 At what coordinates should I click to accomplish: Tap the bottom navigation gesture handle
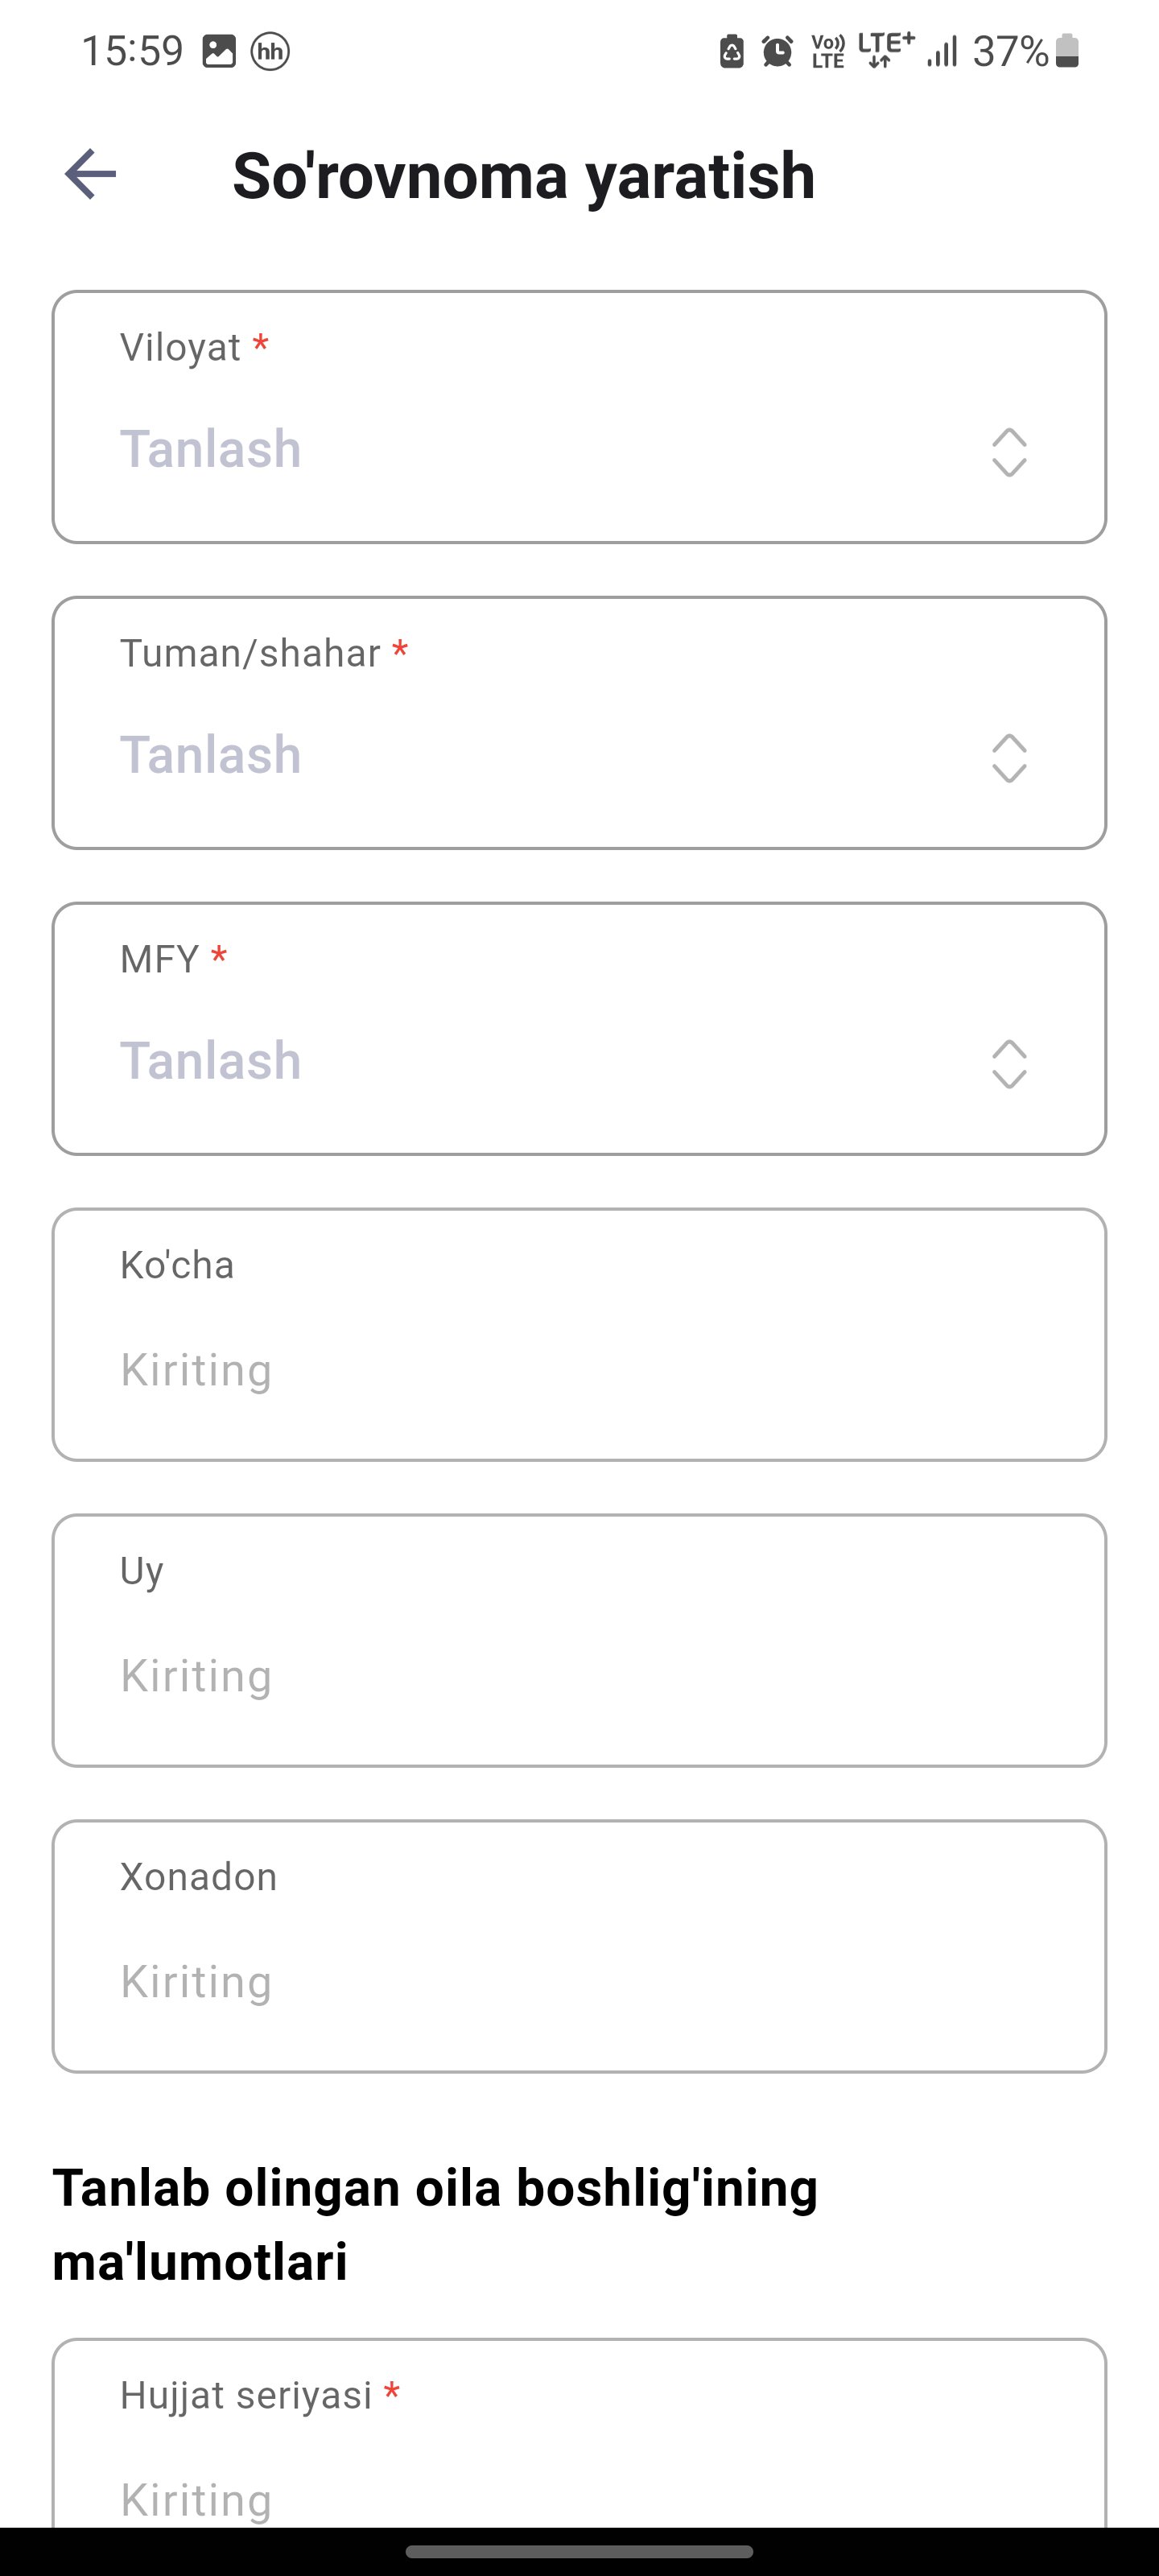pos(579,2551)
